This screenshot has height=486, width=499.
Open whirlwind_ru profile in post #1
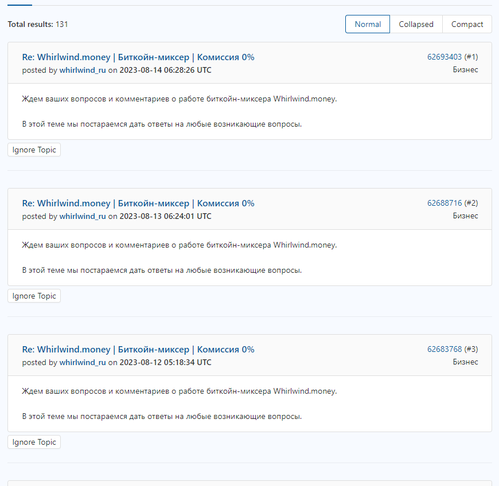click(83, 70)
